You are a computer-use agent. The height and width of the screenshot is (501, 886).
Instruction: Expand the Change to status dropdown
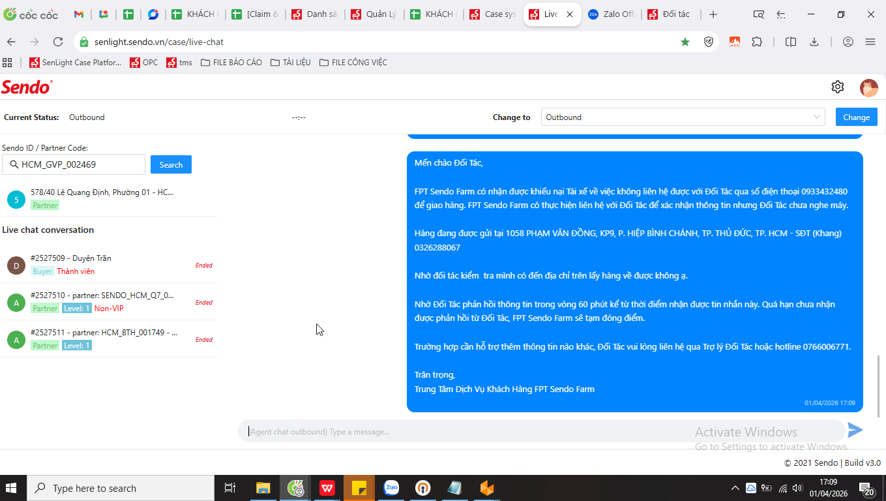pyautogui.click(x=683, y=117)
